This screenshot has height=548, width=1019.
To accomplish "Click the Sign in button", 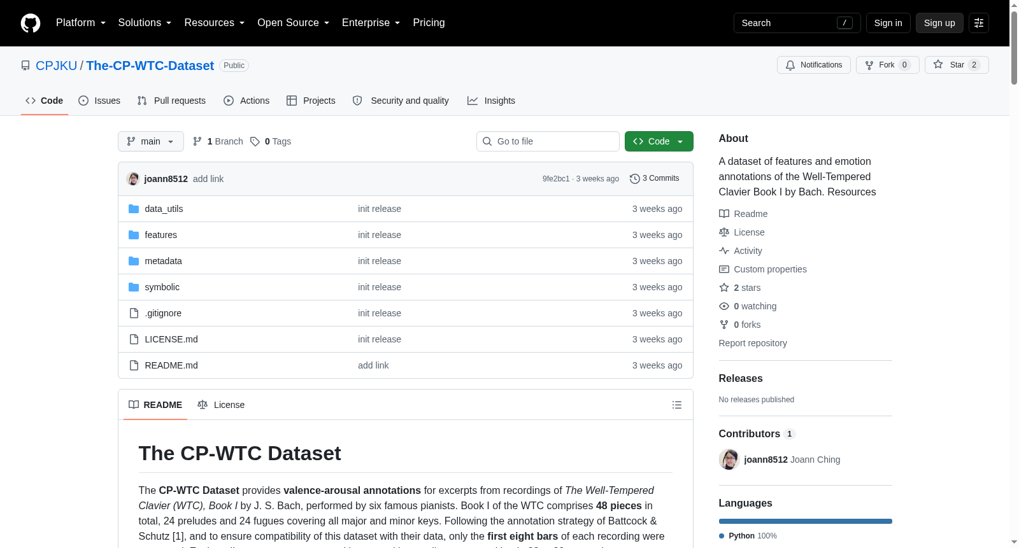I will [888, 23].
